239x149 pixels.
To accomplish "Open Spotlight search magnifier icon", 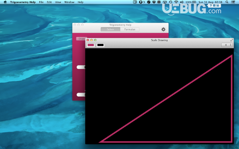I will pyautogui.click(x=227, y=2).
